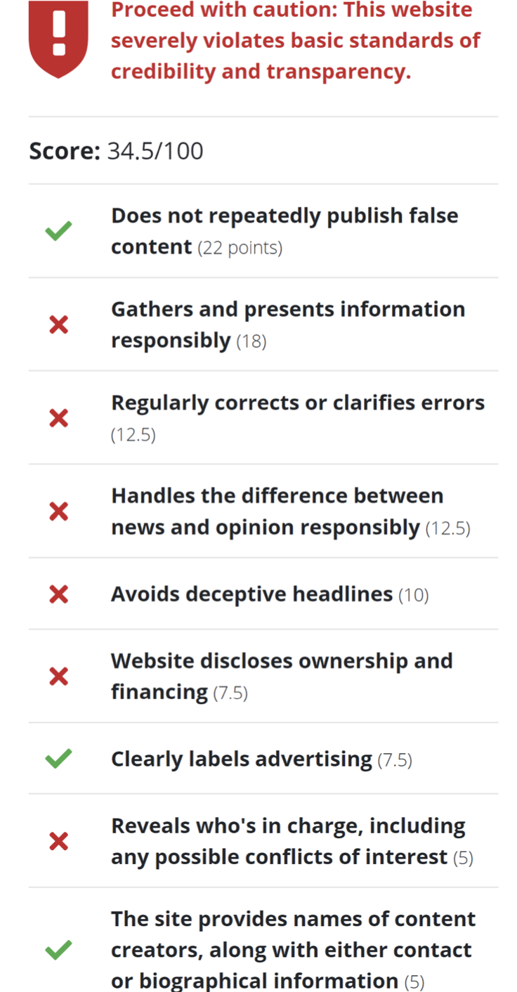The image size is (517, 992).
Task: Click the red shield warning icon
Action: point(58,38)
